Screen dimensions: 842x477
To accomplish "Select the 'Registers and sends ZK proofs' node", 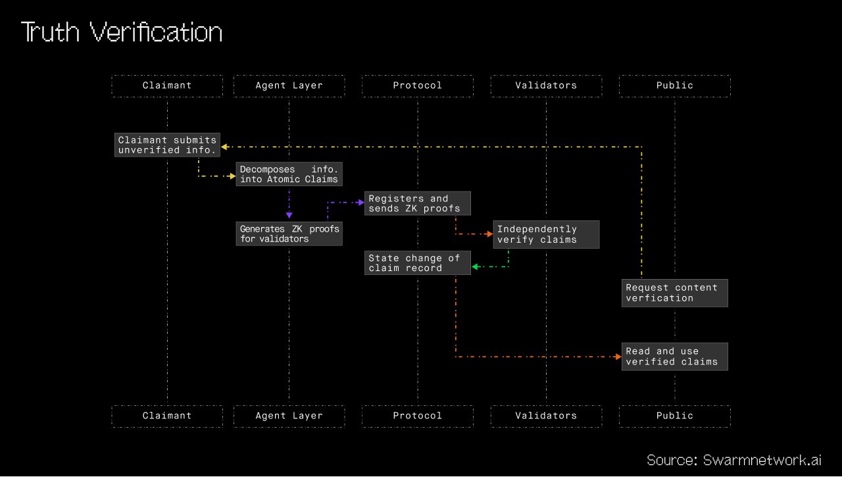I will point(417,203).
